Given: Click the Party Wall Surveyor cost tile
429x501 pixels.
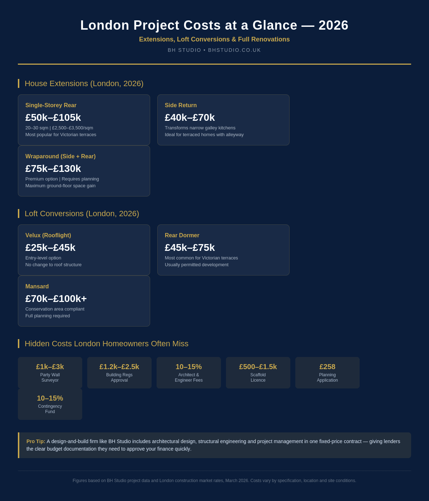Looking at the screenshot, I should click(x=50, y=373).
